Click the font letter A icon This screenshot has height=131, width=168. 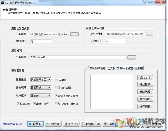click(x=106, y=124)
